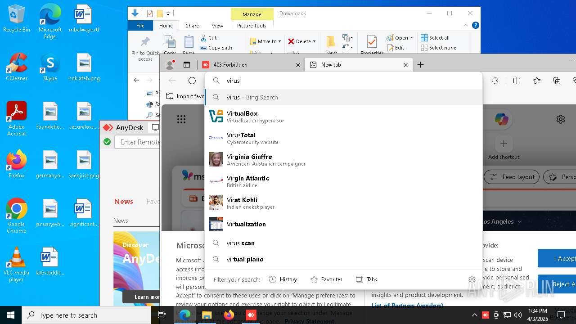Open seenjust.png desktop image
Viewport: 576px width, 324px height.
click(x=84, y=165)
